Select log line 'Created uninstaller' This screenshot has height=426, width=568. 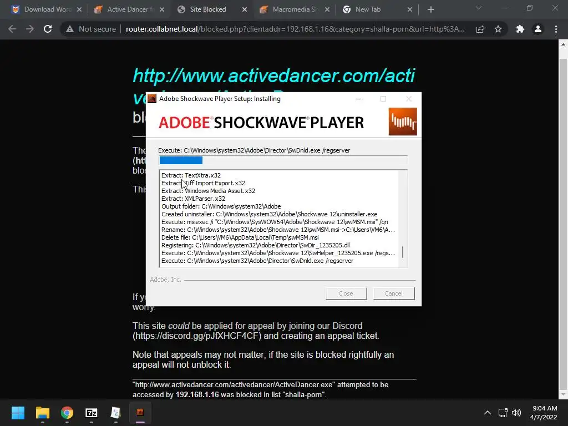click(x=269, y=214)
